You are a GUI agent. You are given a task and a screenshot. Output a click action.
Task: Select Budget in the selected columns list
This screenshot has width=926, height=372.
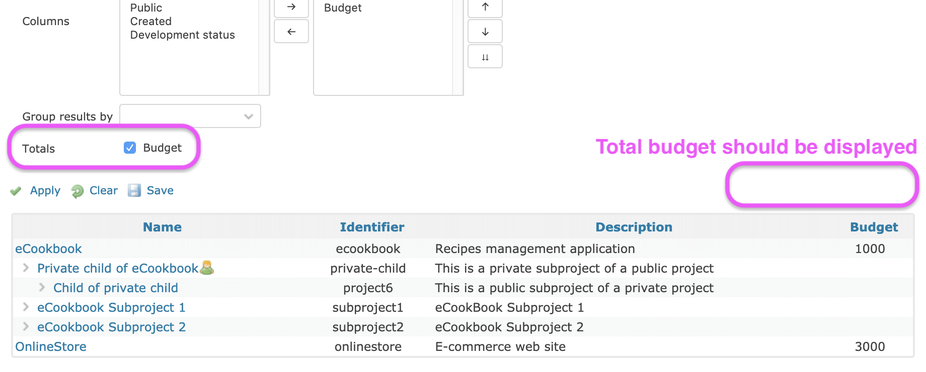[343, 8]
